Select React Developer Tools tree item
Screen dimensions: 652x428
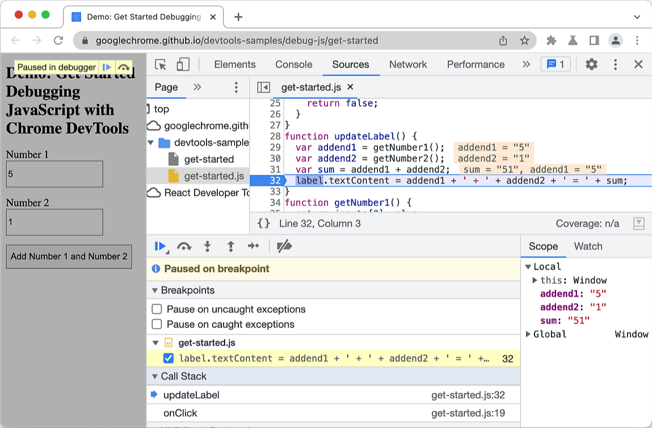tap(199, 192)
